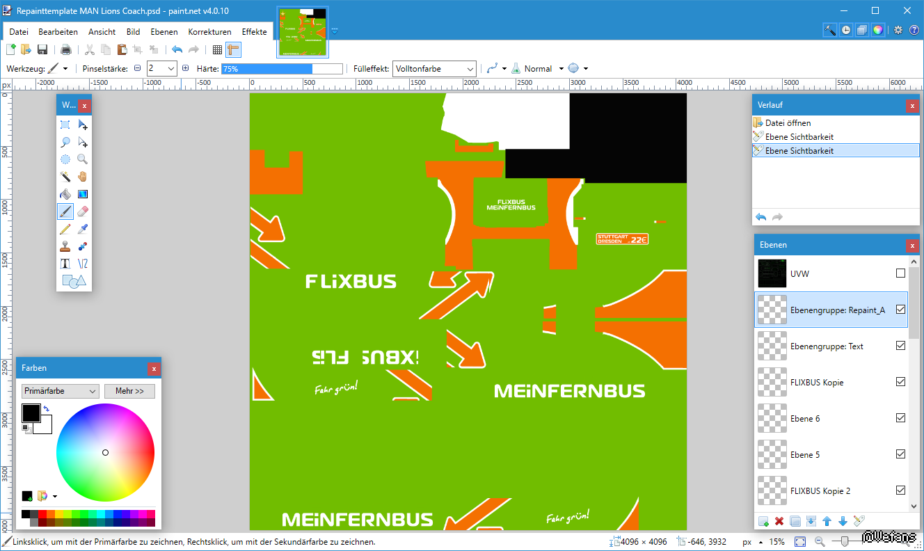Expand the Primärfarbe color selector dropdown
924x551 pixels.
61,391
